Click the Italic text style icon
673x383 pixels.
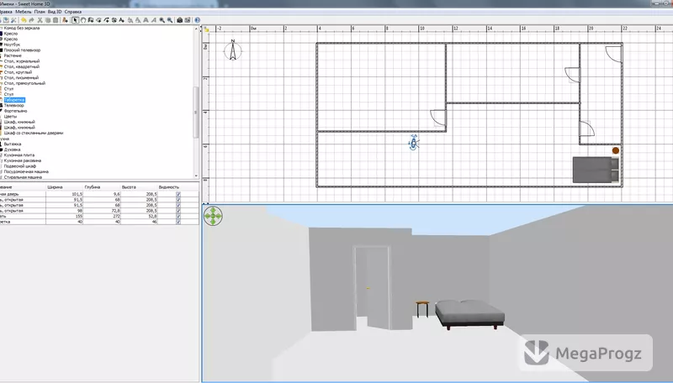(x=153, y=20)
